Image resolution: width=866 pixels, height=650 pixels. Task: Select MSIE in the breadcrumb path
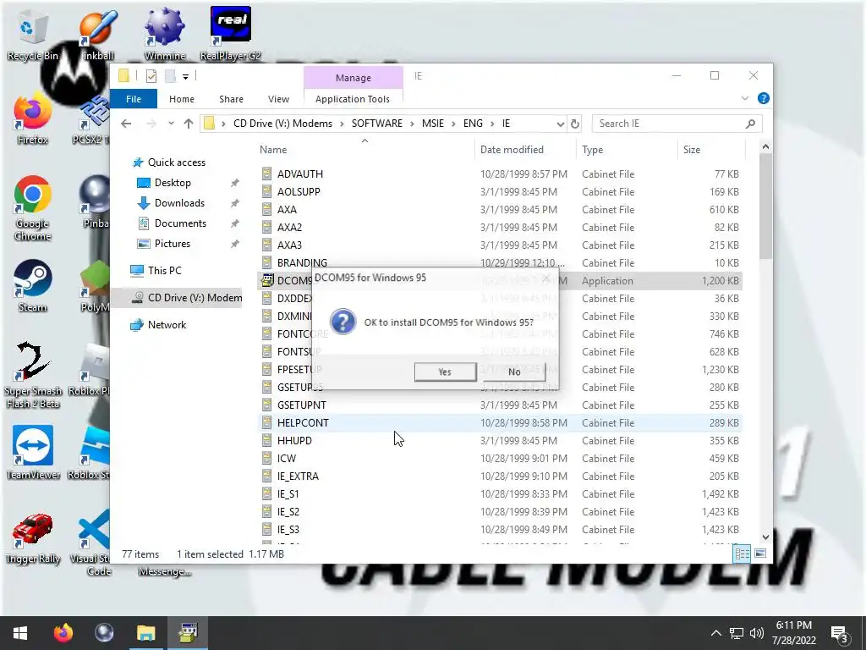pos(433,124)
